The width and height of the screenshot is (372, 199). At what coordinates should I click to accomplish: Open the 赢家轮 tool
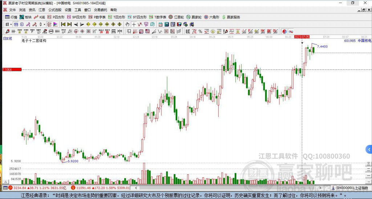(194, 17)
